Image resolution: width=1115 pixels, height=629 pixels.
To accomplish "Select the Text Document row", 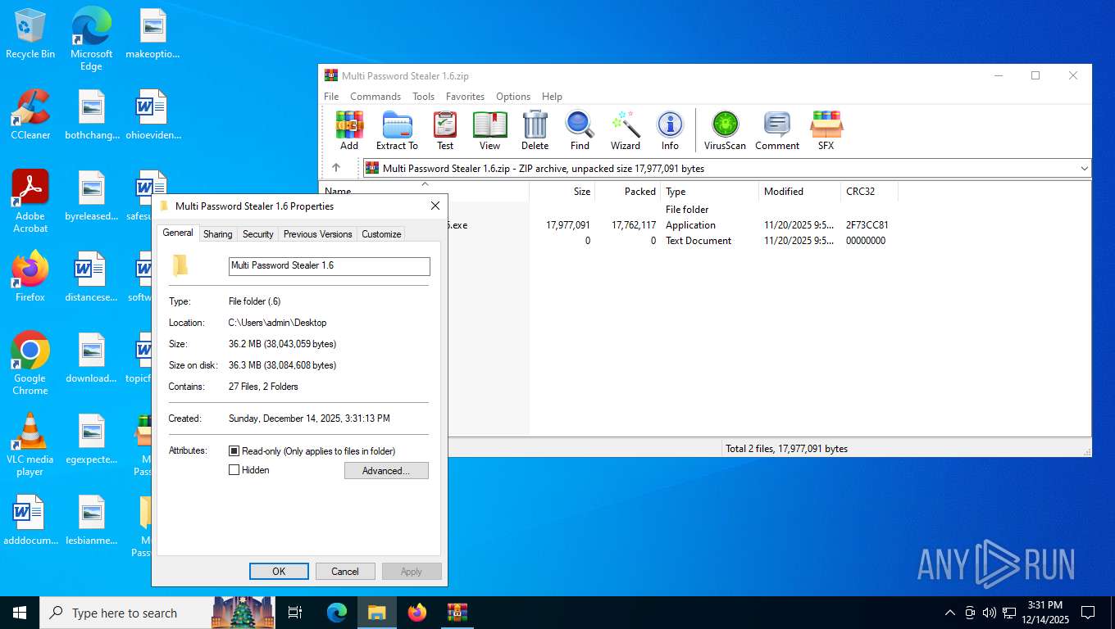I will tap(705, 241).
